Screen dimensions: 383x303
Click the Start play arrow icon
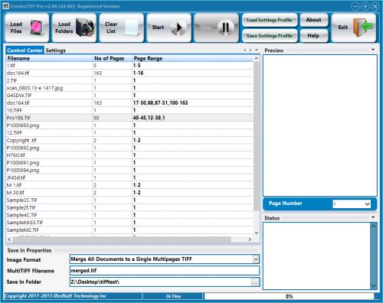[x=178, y=28]
